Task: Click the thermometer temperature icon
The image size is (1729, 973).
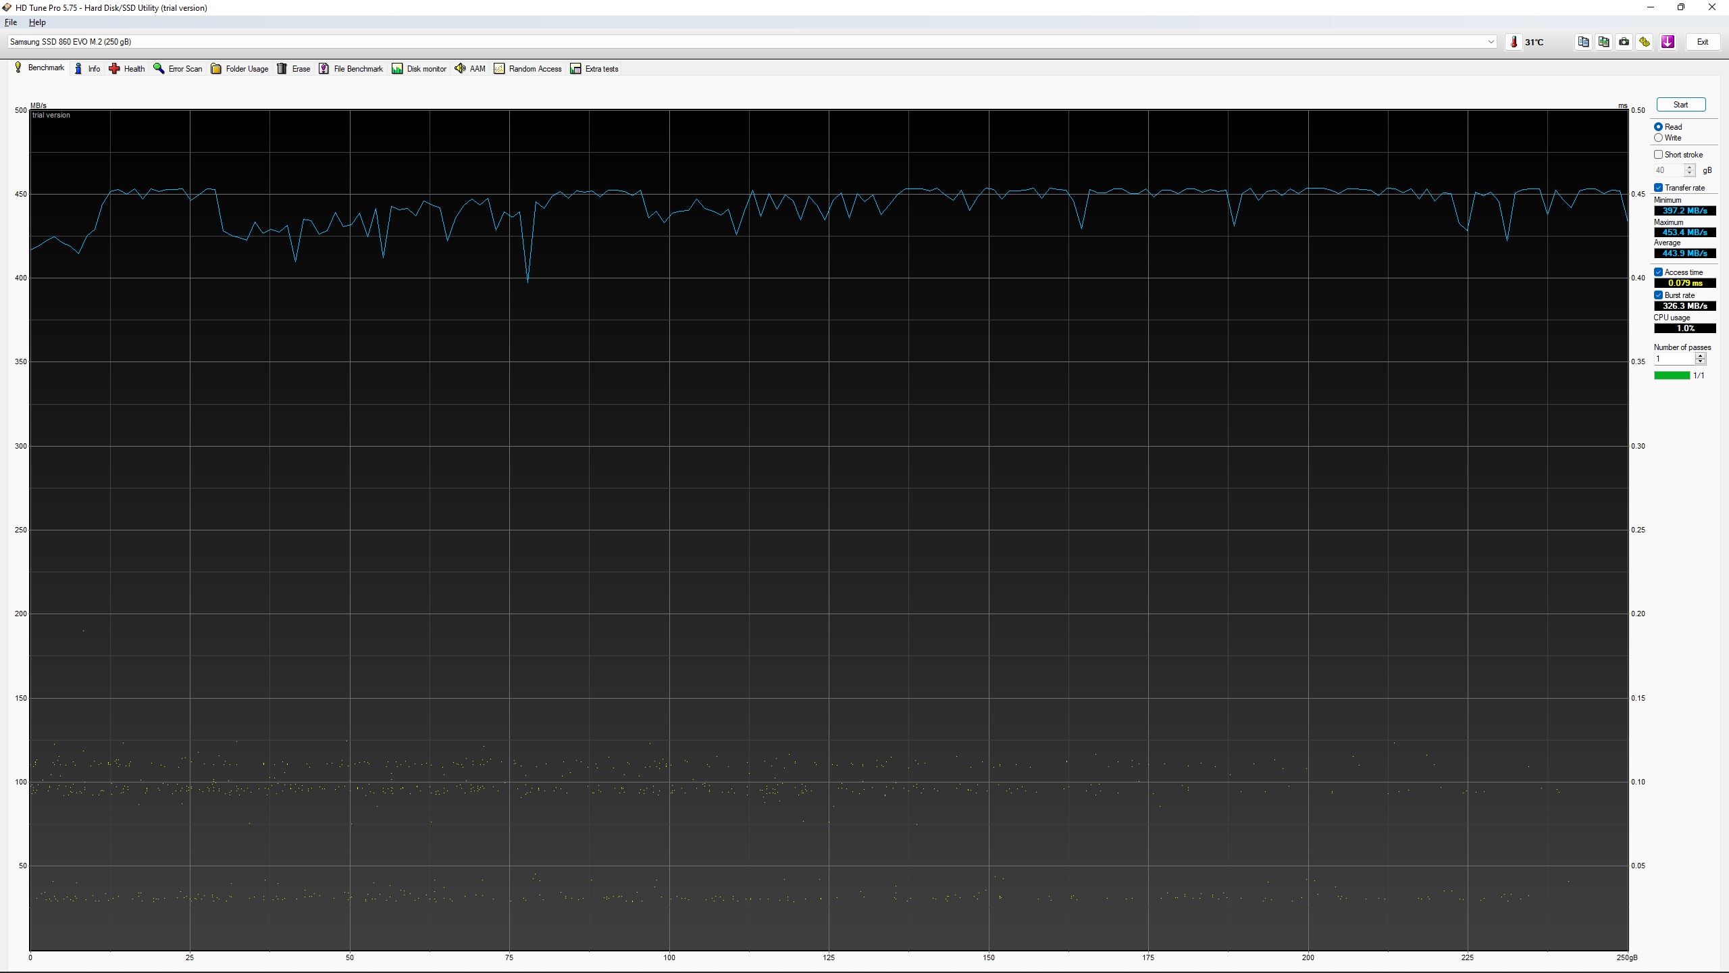Action: click(x=1514, y=42)
